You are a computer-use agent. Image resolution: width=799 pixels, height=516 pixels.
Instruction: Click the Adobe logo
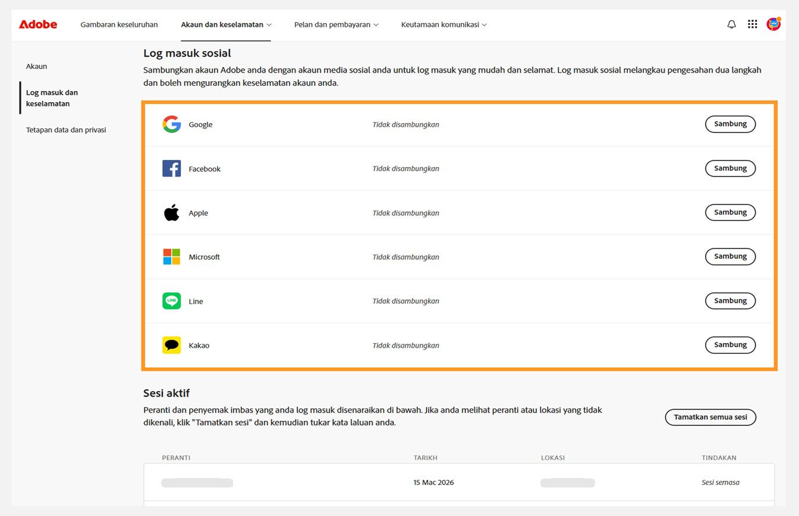click(x=38, y=24)
